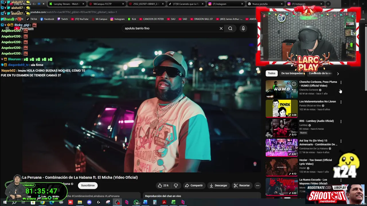Switch to OBS Studio in the taskbar
367x206 pixels.
click(117, 202)
